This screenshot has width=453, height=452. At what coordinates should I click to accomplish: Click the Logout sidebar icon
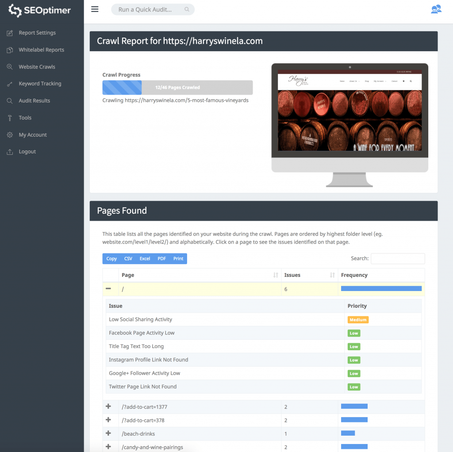[10, 152]
